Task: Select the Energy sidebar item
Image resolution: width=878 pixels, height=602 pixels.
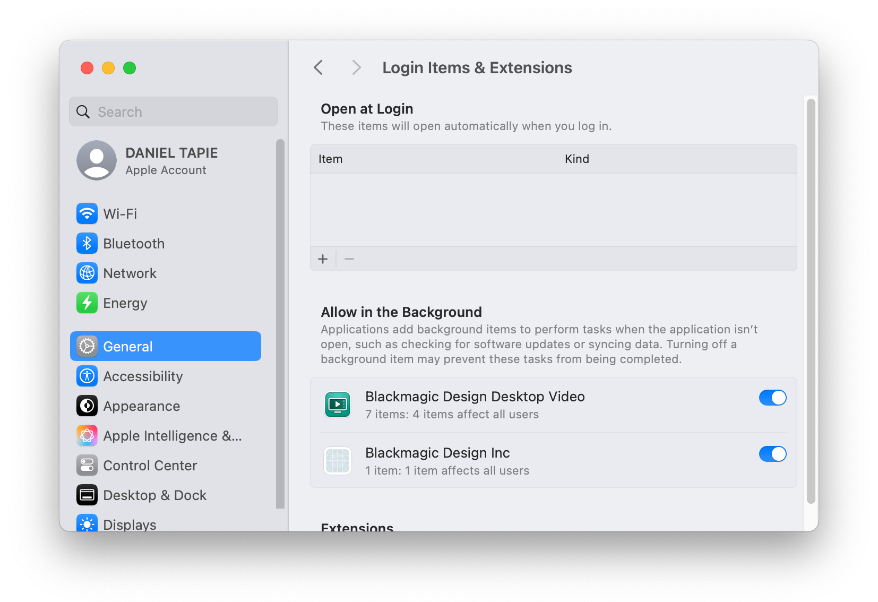Action: tap(166, 303)
